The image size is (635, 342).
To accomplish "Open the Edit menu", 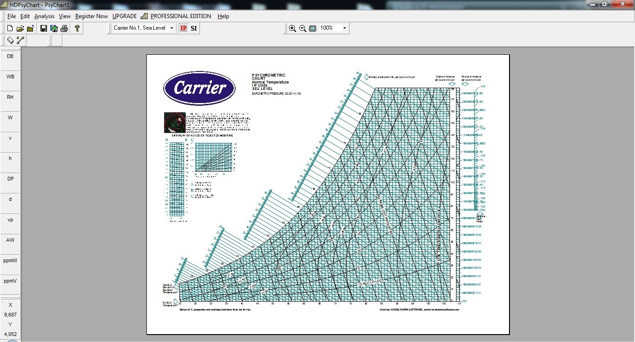I will 25,16.
